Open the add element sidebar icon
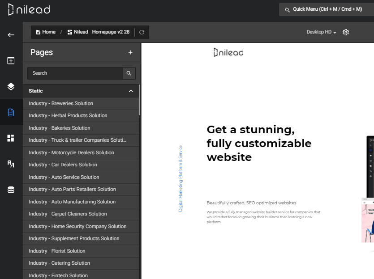This screenshot has width=374, height=279. (11, 61)
